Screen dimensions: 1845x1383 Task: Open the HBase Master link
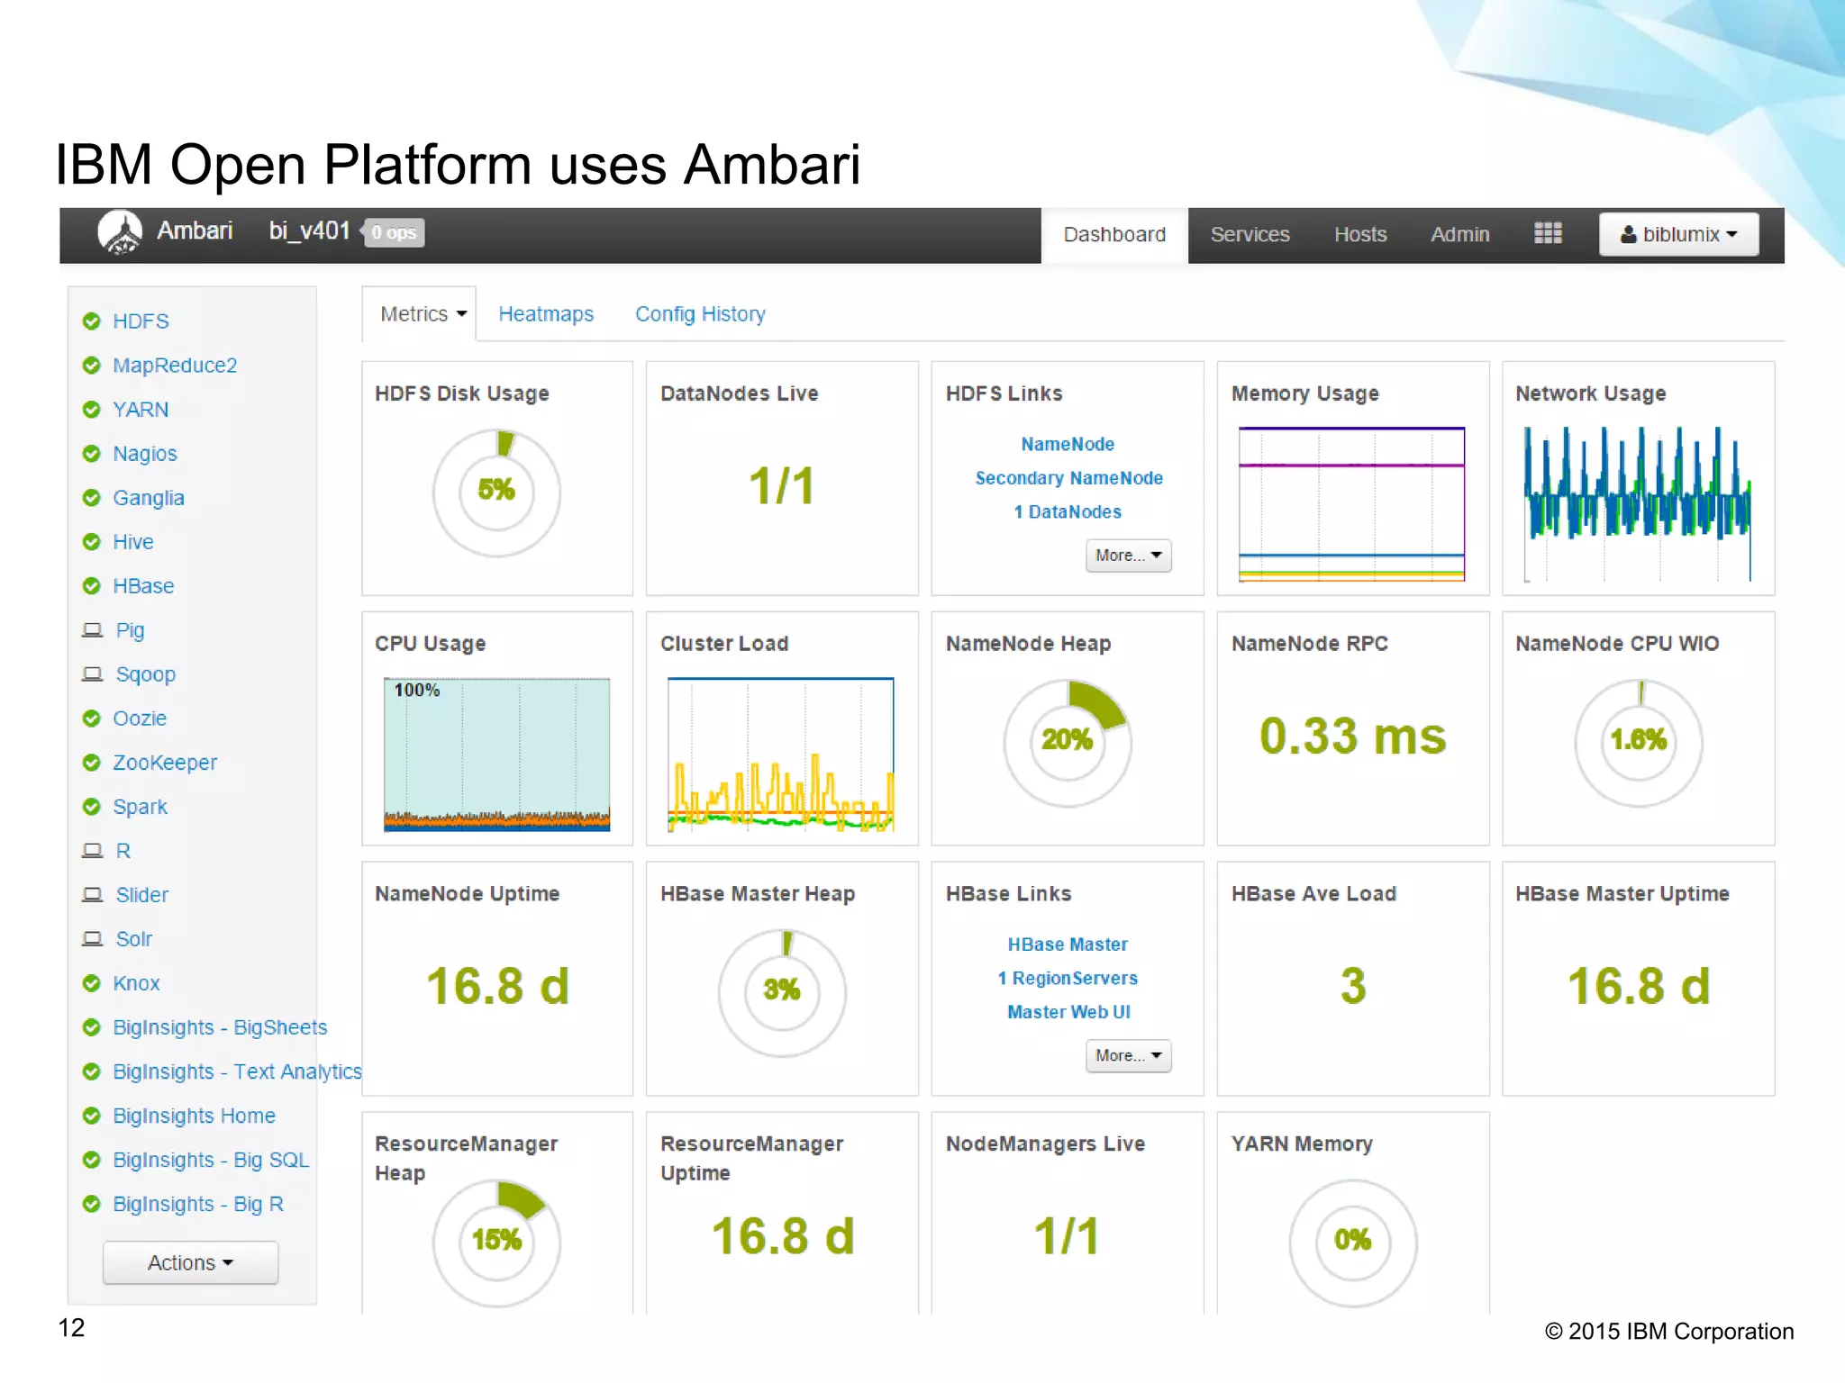click(x=1068, y=945)
